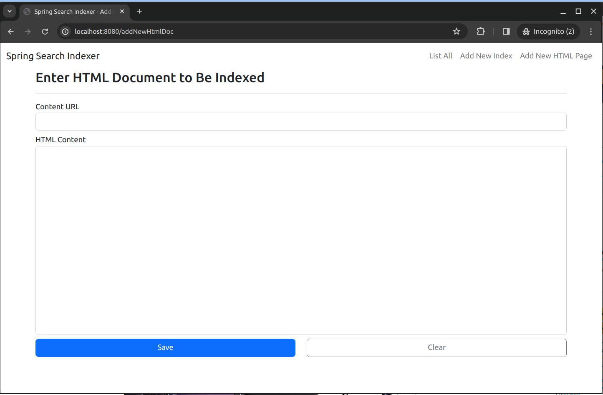Open a new browser tab
The height and width of the screenshot is (395, 603).
coord(139,12)
